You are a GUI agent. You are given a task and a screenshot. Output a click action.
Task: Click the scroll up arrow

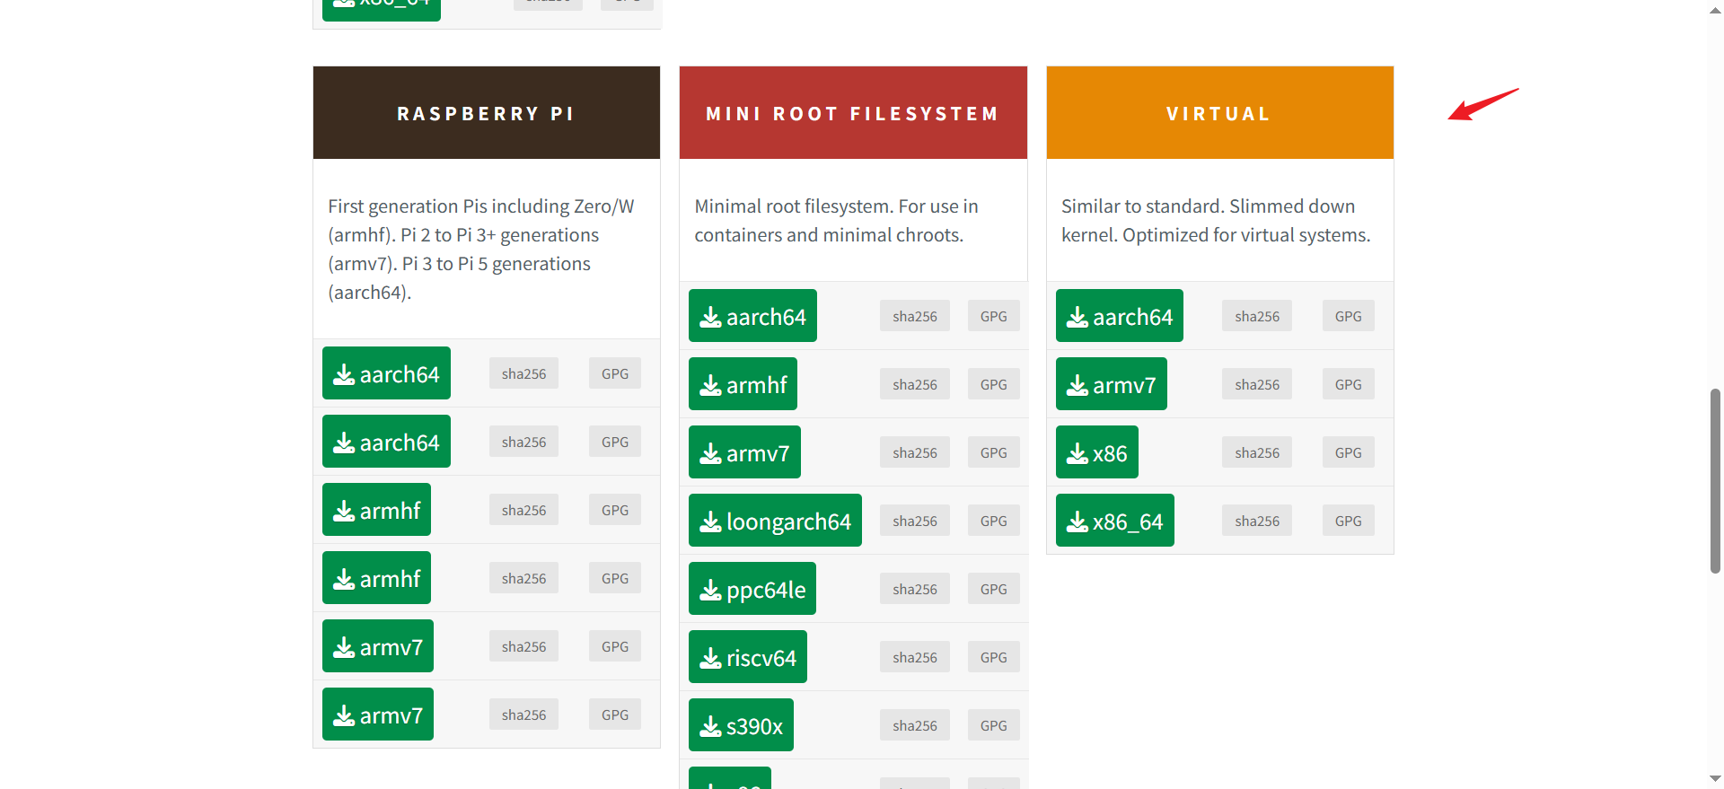1715,9
